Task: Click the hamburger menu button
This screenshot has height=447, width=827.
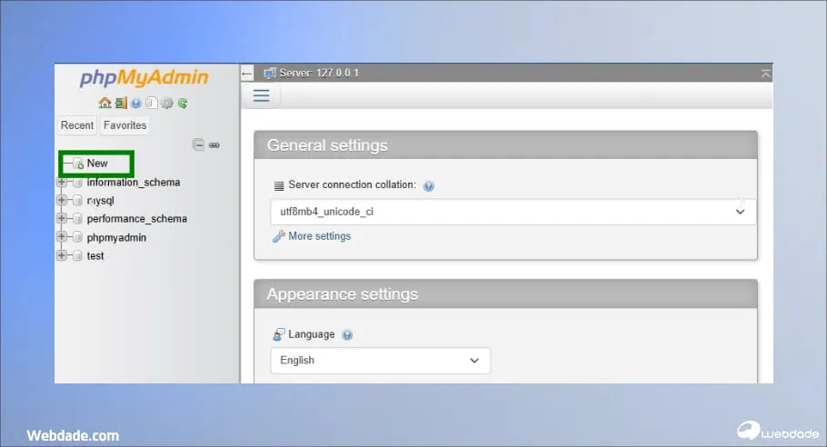Action: (262, 96)
